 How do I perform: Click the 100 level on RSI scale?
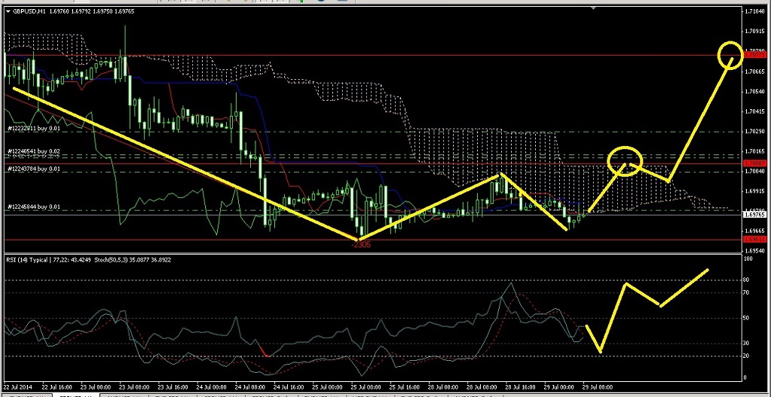[749, 258]
